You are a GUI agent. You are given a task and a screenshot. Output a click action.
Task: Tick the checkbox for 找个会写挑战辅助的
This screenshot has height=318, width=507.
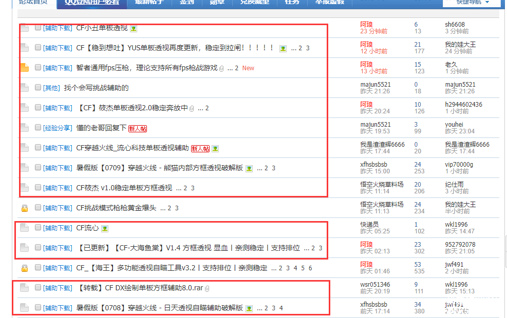(38, 87)
